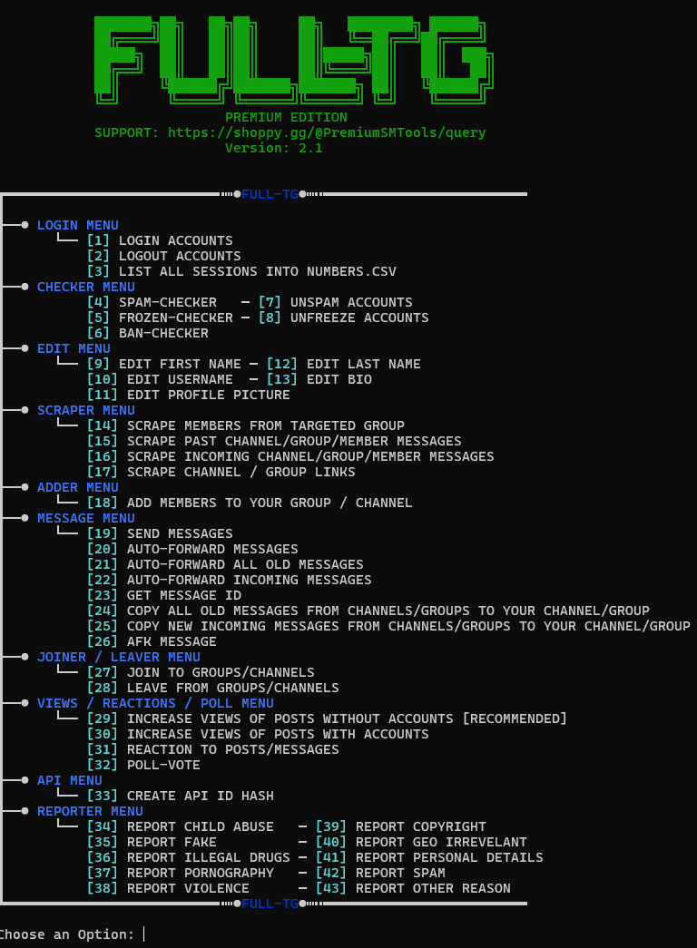Viewport: 697px width, 948px height.
Task: Select the 'ADDER MENU' heading
Action: (x=77, y=487)
